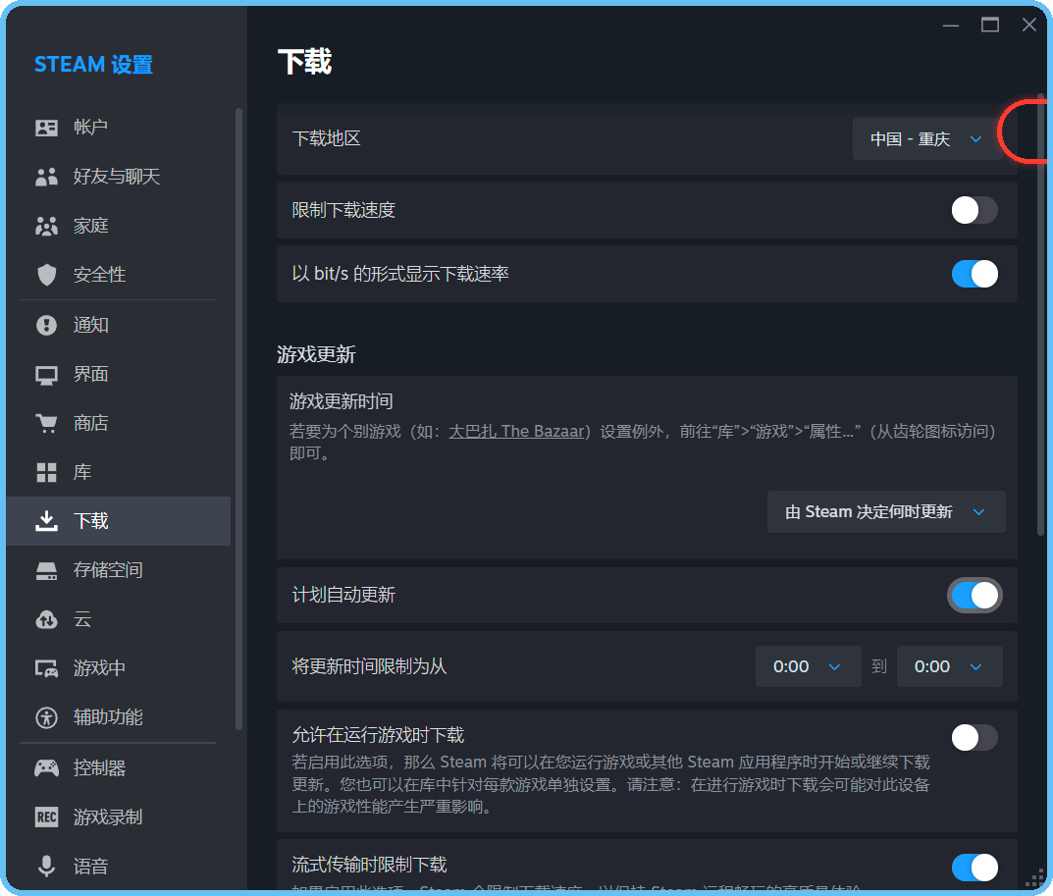Open the 大巴扎 The Bazaar link
The width and height of the screenshot is (1053, 896).
pos(516,431)
